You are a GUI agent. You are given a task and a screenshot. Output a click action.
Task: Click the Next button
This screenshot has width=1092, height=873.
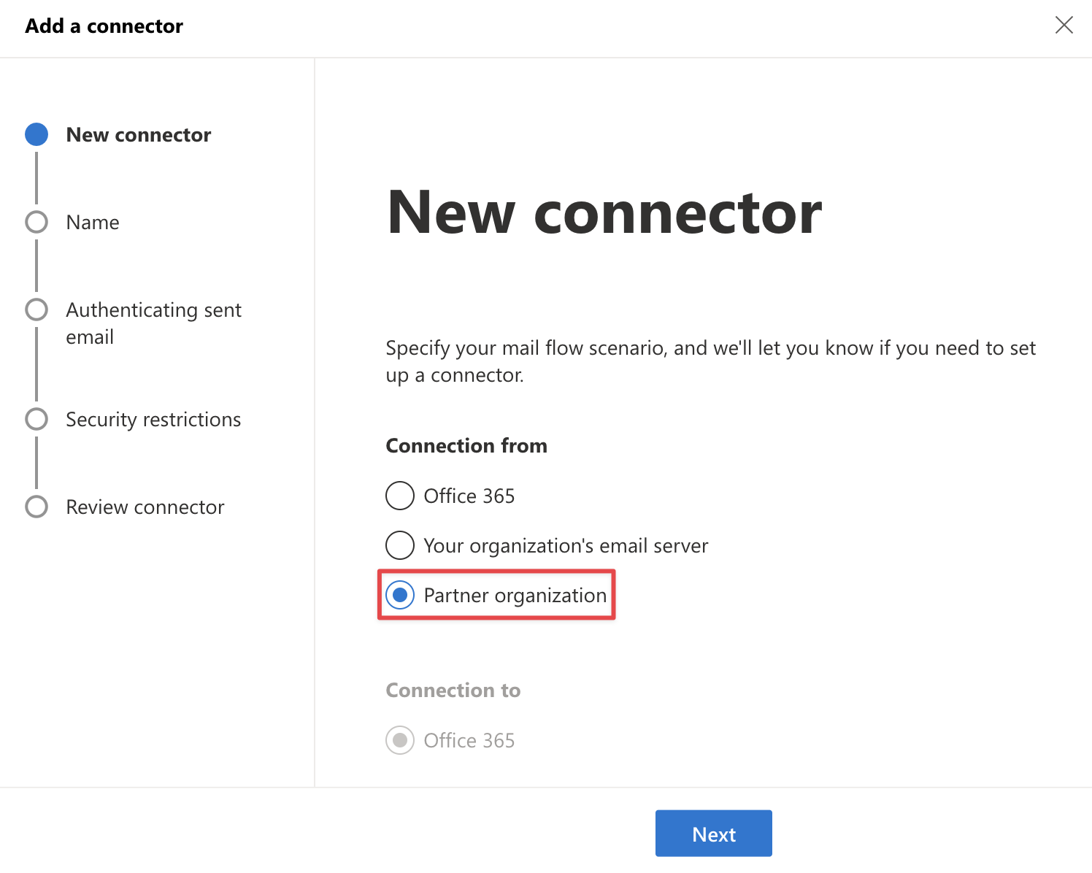tap(713, 833)
